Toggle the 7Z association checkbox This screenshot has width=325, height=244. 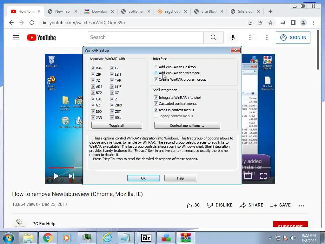click(93, 80)
